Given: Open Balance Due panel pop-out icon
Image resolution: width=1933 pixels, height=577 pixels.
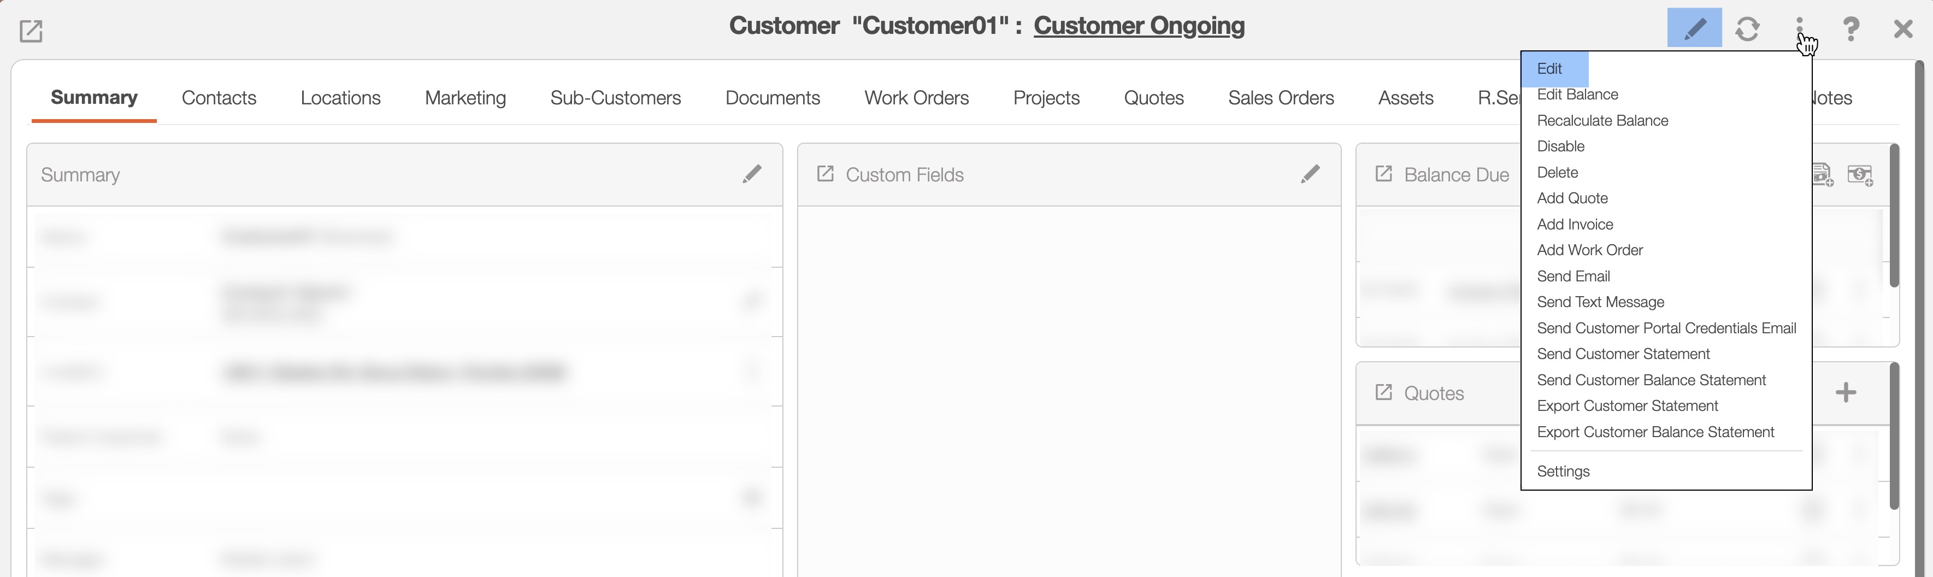Looking at the screenshot, I should pyautogui.click(x=1383, y=174).
